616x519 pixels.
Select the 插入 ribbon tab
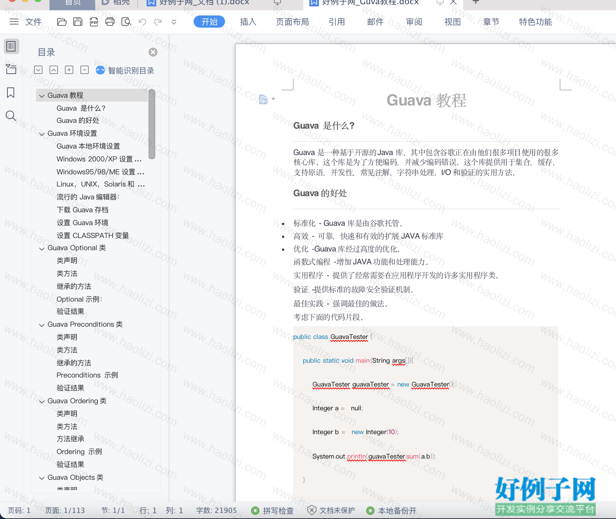pyautogui.click(x=248, y=22)
